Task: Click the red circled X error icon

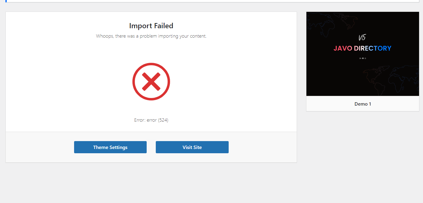Action: (151, 82)
